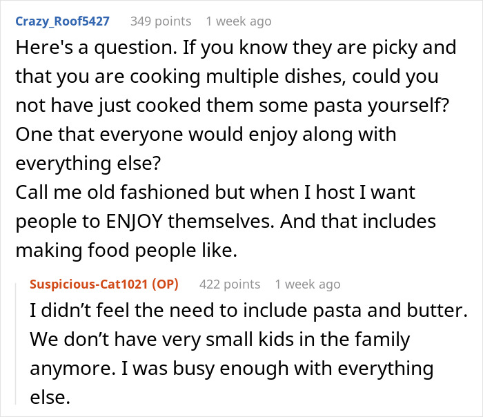Open the OP reply's "1 week ago" permalink
The image size is (483, 417).
click(307, 284)
